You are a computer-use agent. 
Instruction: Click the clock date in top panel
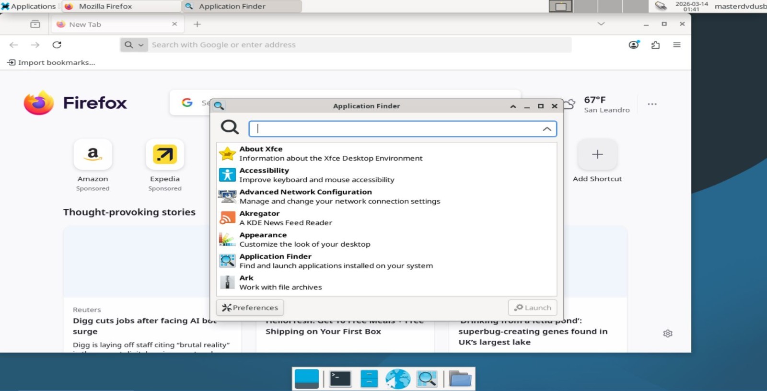coord(691,6)
